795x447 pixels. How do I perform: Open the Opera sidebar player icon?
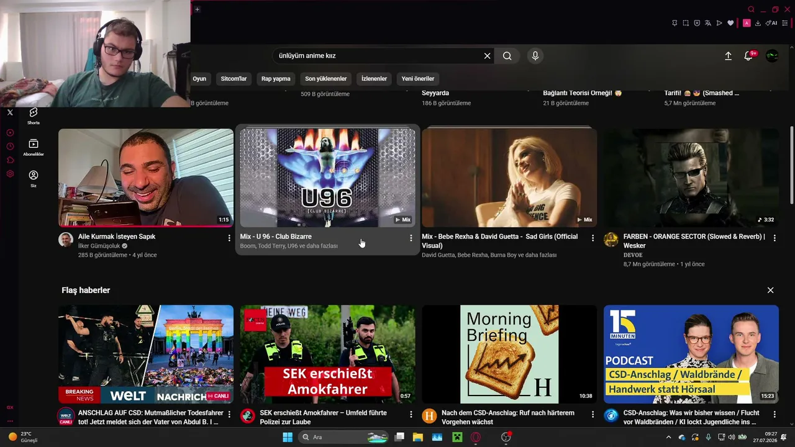[10, 133]
